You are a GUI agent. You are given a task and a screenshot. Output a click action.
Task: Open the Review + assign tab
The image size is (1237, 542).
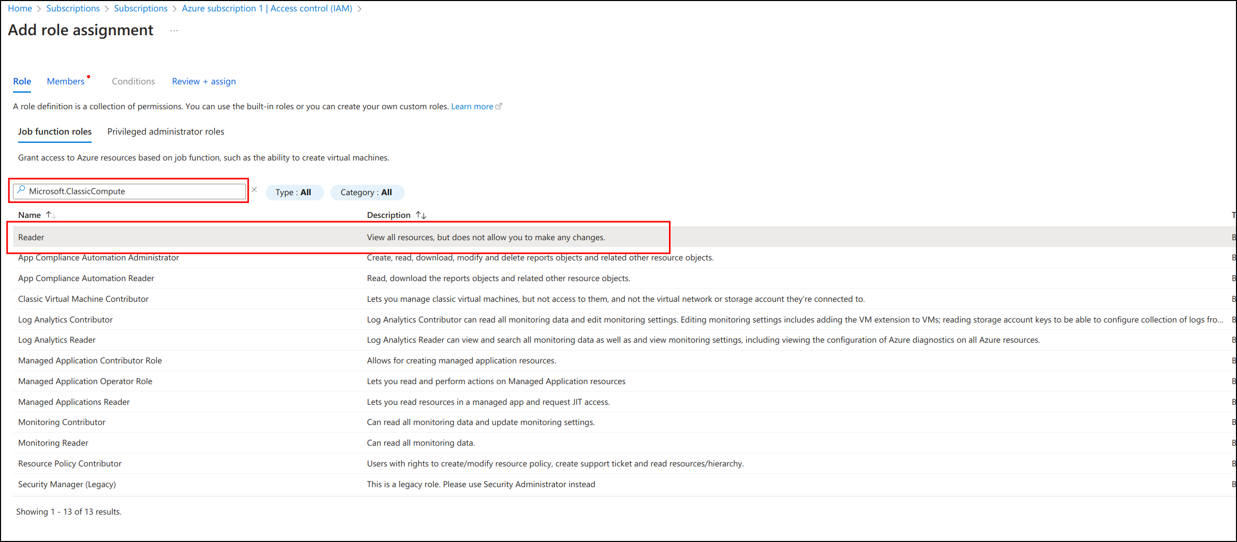click(203, 81)
